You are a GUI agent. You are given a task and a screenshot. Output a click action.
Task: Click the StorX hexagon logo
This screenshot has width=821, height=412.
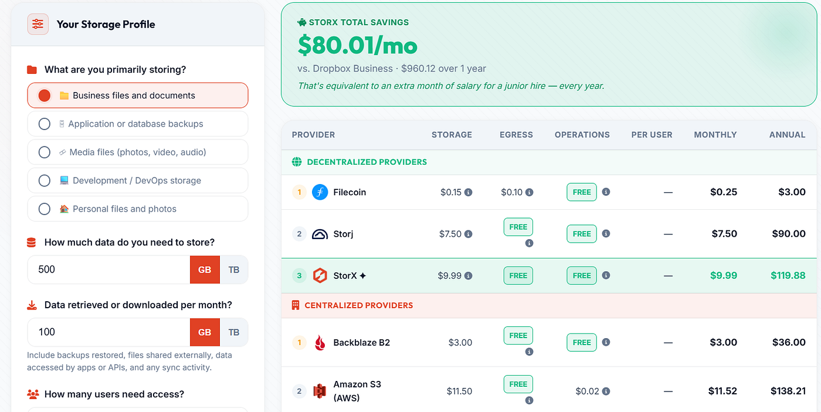pyautogui.click(x=320, y=275)
